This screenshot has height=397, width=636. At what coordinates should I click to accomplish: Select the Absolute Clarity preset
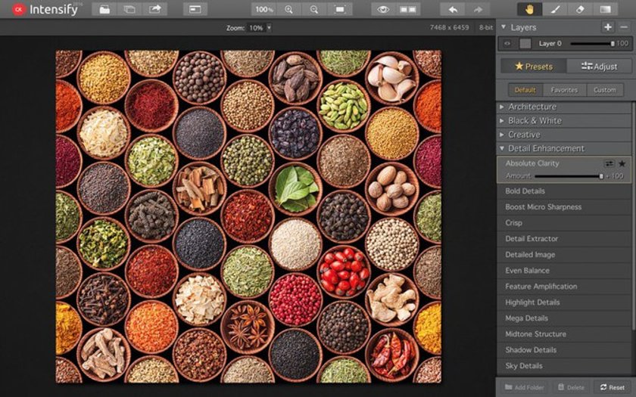click(532, 163)
